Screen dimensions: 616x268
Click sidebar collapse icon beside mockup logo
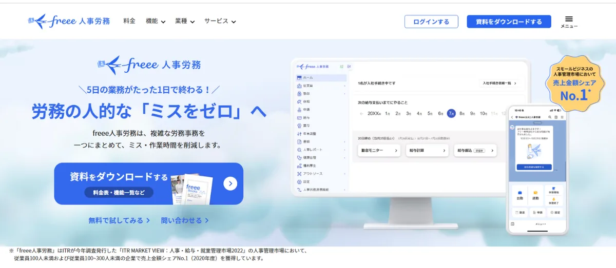tap(349, 67)
